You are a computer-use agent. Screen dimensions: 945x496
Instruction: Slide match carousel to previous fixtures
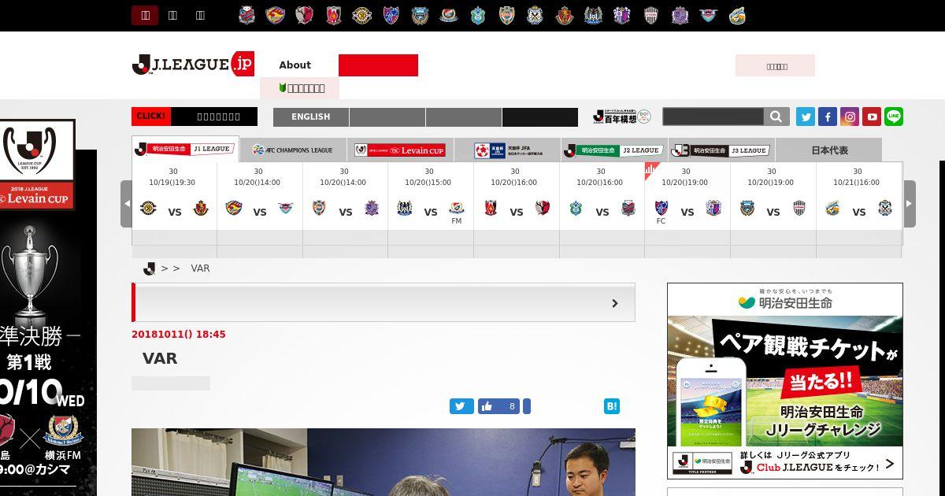click(x=126, y=204)
